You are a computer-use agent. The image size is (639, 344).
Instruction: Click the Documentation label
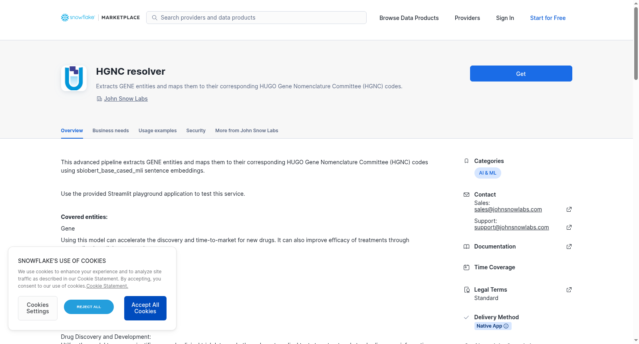(x=495, y=247)
